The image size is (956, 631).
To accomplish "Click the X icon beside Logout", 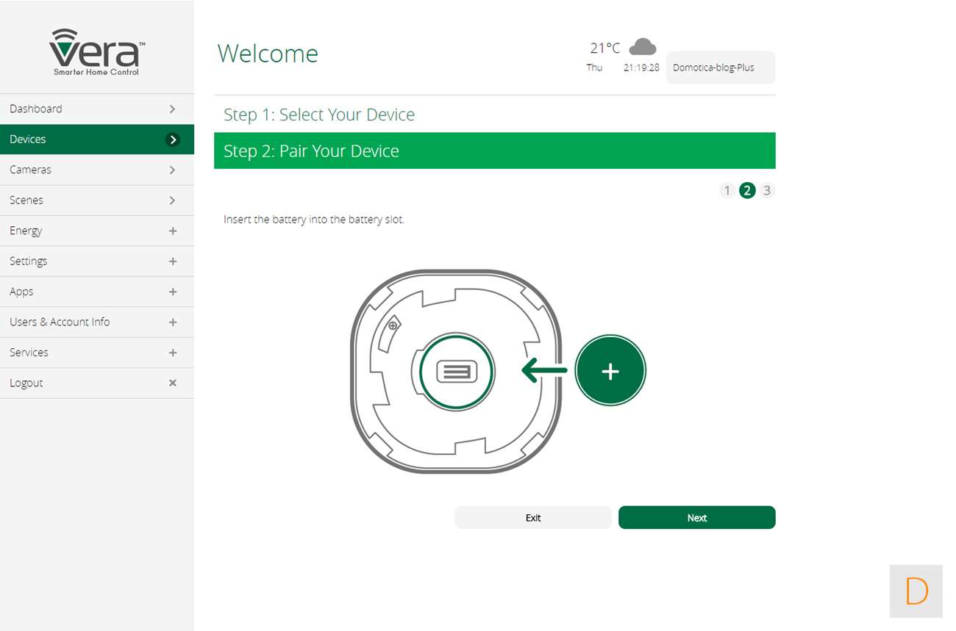I will click(x=173, y=383).
